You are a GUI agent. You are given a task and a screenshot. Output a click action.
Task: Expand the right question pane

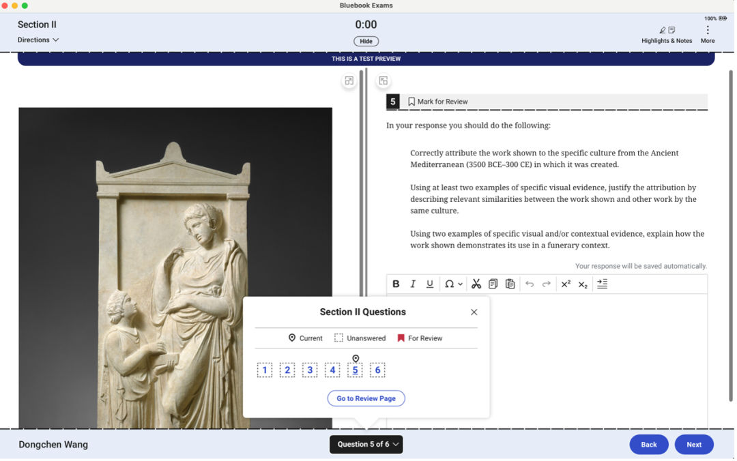tap(384, 81)
